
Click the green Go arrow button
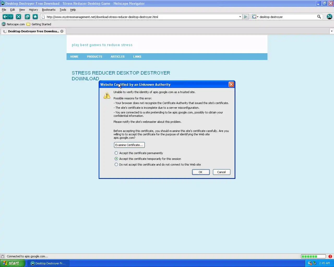(246, 17)
